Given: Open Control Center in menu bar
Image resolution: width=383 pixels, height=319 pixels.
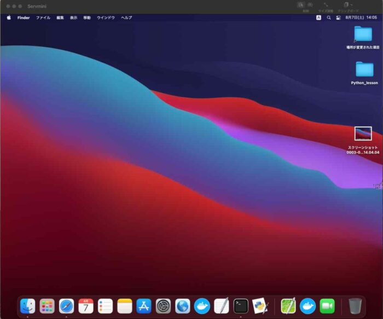Looking at the screenshot, I should [338, 18].
